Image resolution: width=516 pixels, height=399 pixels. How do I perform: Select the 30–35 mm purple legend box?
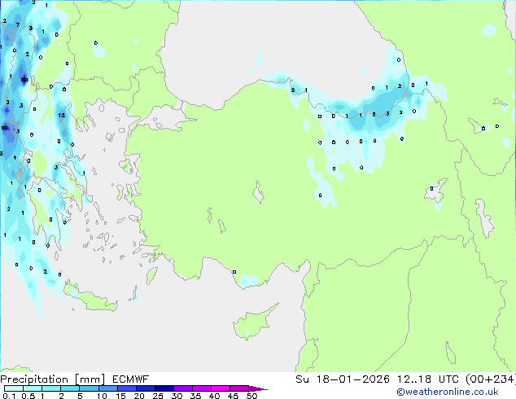(183, 388)
